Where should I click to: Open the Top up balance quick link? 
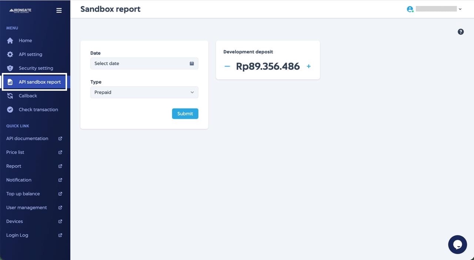point(23,193)
